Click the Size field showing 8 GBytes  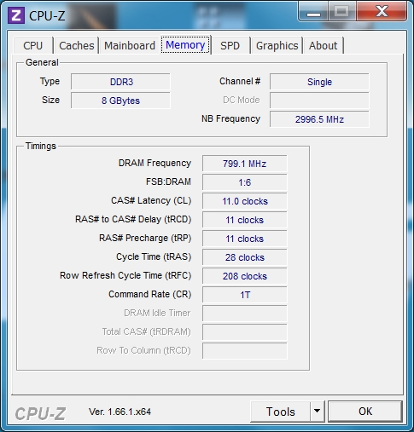120,101
